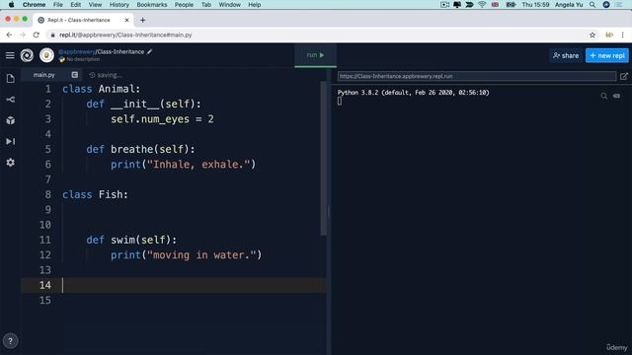The image size is (632, 355).
Task: Select the main.py file tab
Action: 43,75
